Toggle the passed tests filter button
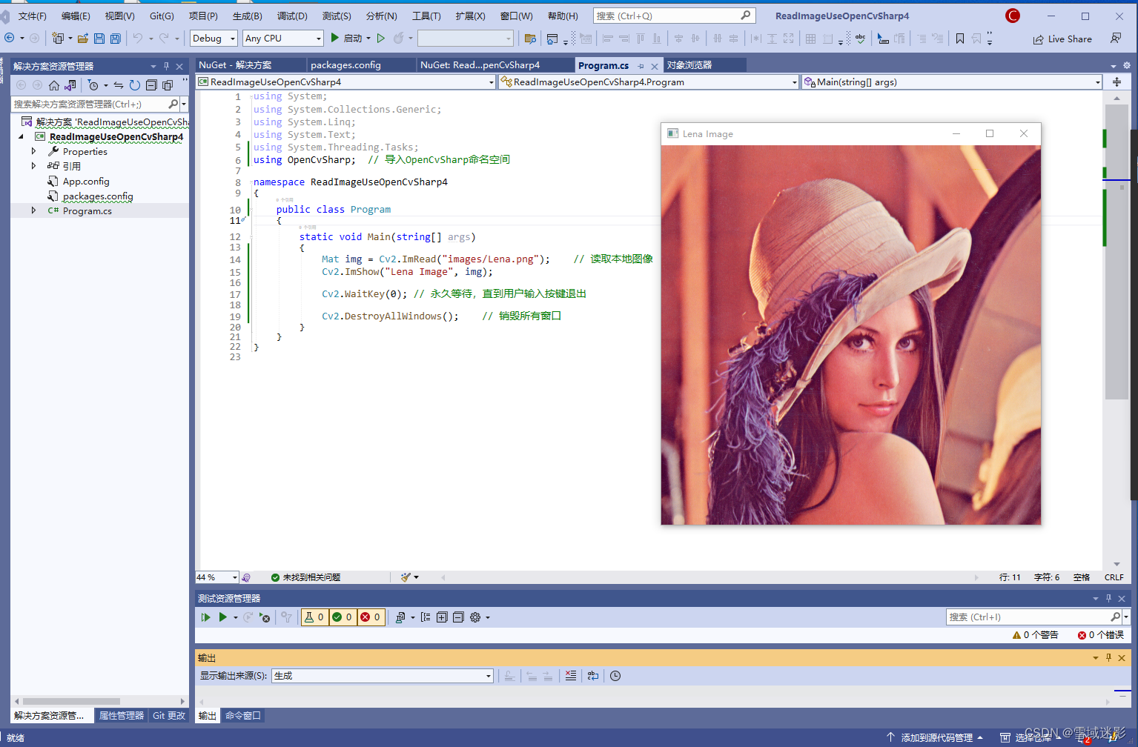The height and width of the screenshot is (747, 1138). (x=343, y=617)
